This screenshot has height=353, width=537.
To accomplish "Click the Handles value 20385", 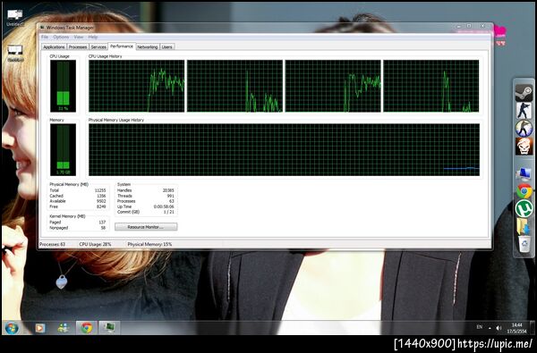I will click(x=168, y=190).
